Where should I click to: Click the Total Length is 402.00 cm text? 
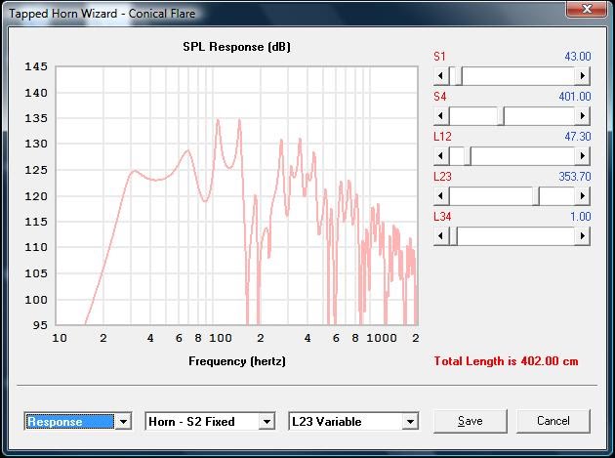pos(506,361)
